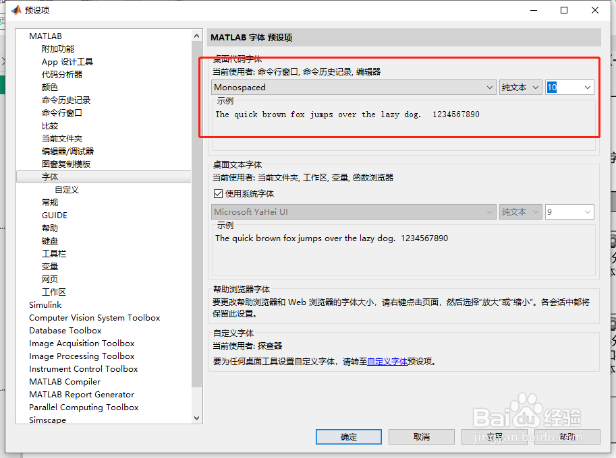Open 编辑器/调试器 preferences
The image size is (616, 458).
(x=68, y=152)
